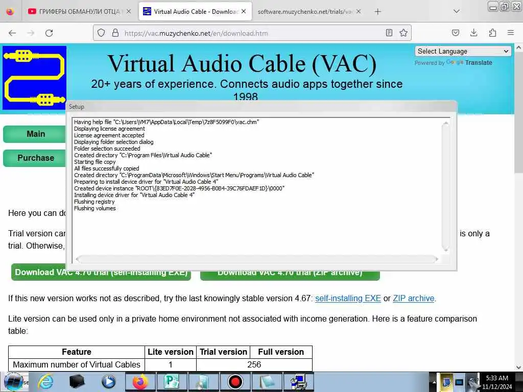Open a new tab with plus button
This screenshot has width=523, height=392.
pos(377,12)
